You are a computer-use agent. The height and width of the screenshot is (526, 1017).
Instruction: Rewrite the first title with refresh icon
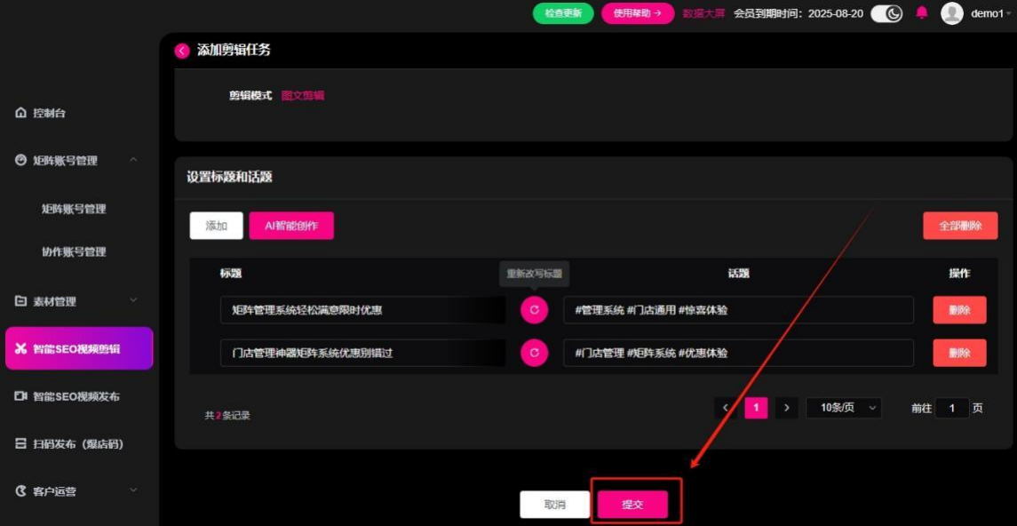pyautogui.click(x=534, y=310)
